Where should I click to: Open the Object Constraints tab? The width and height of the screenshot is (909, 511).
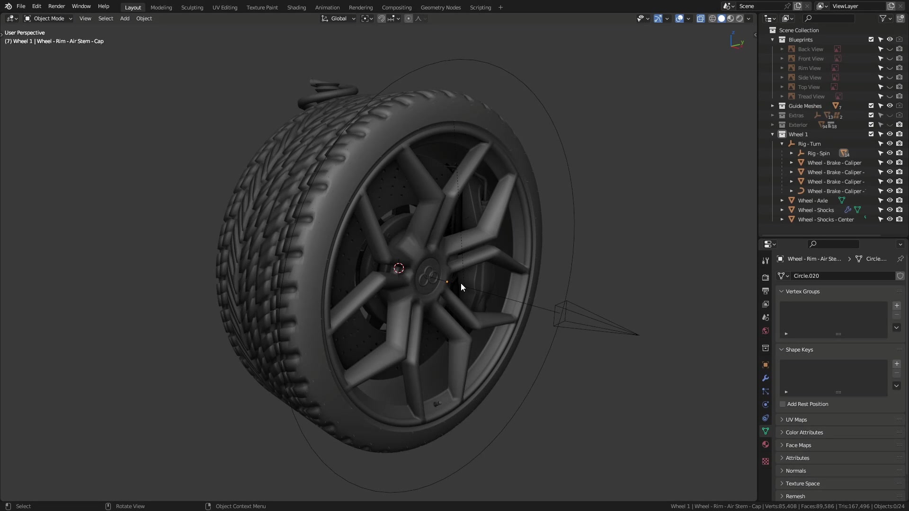[766, 418]
